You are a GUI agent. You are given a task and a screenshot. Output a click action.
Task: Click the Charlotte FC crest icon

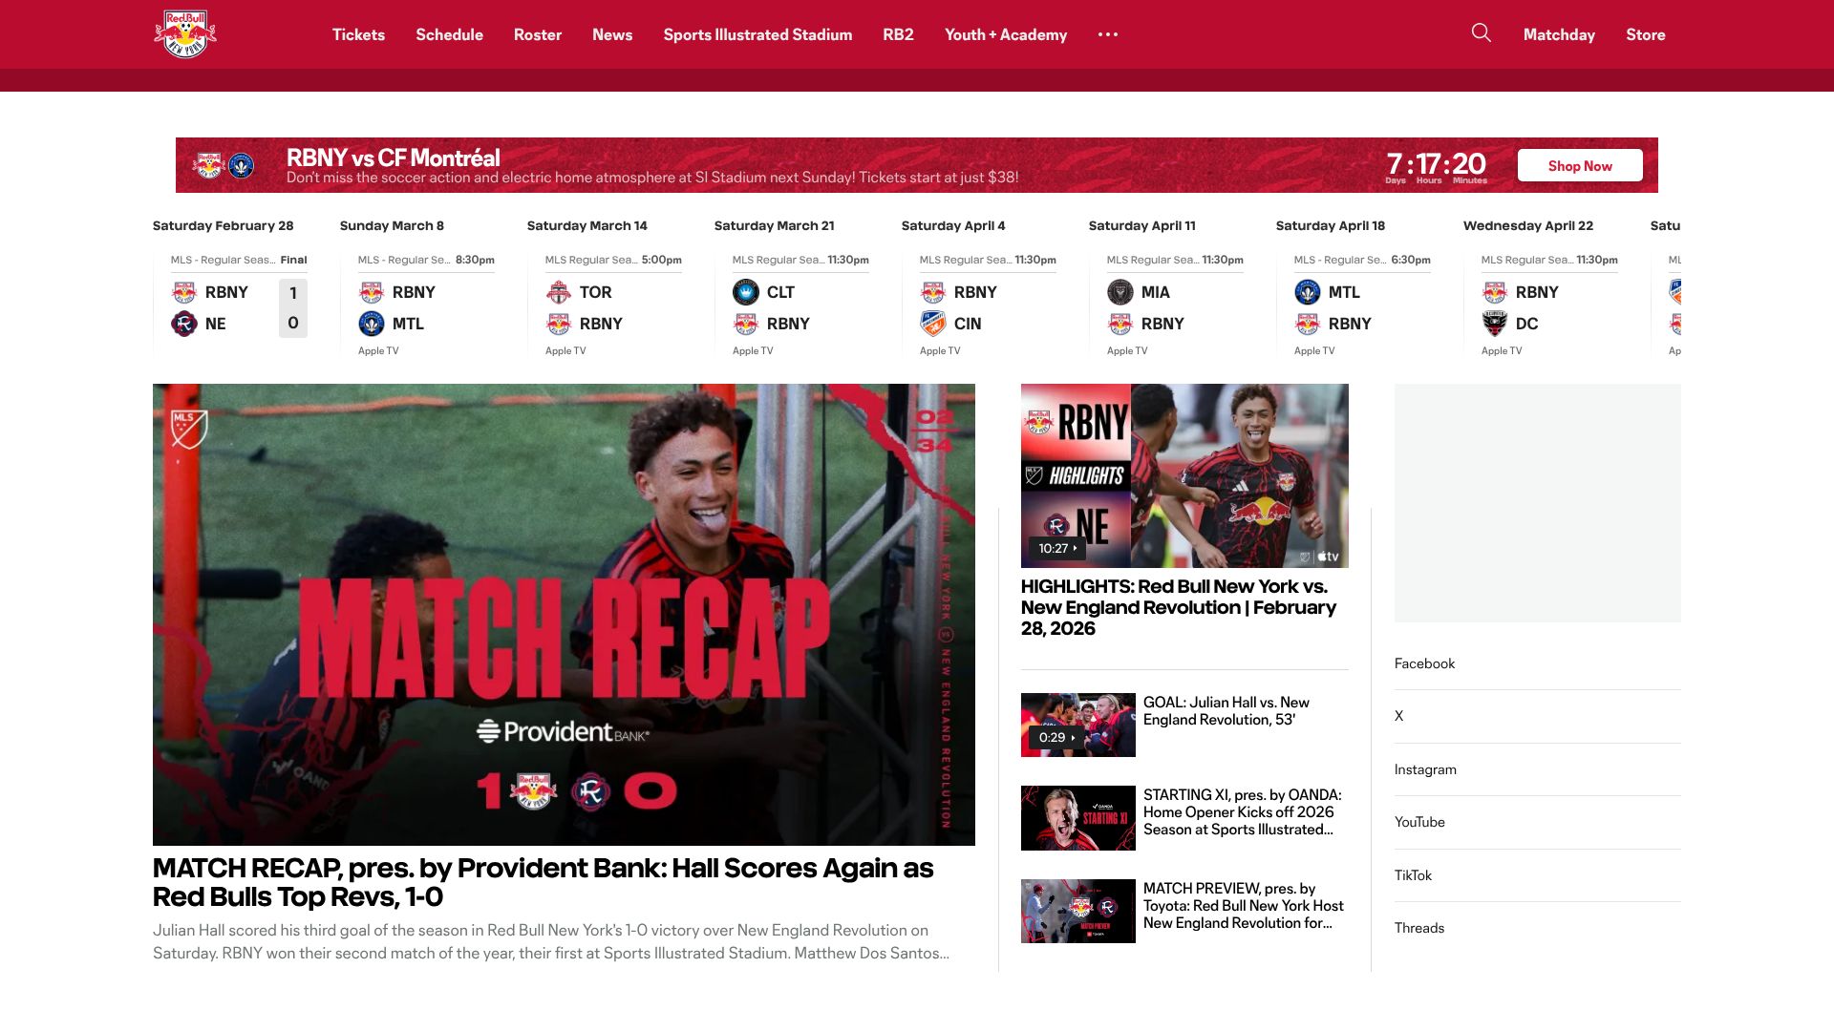pos(746,292)
